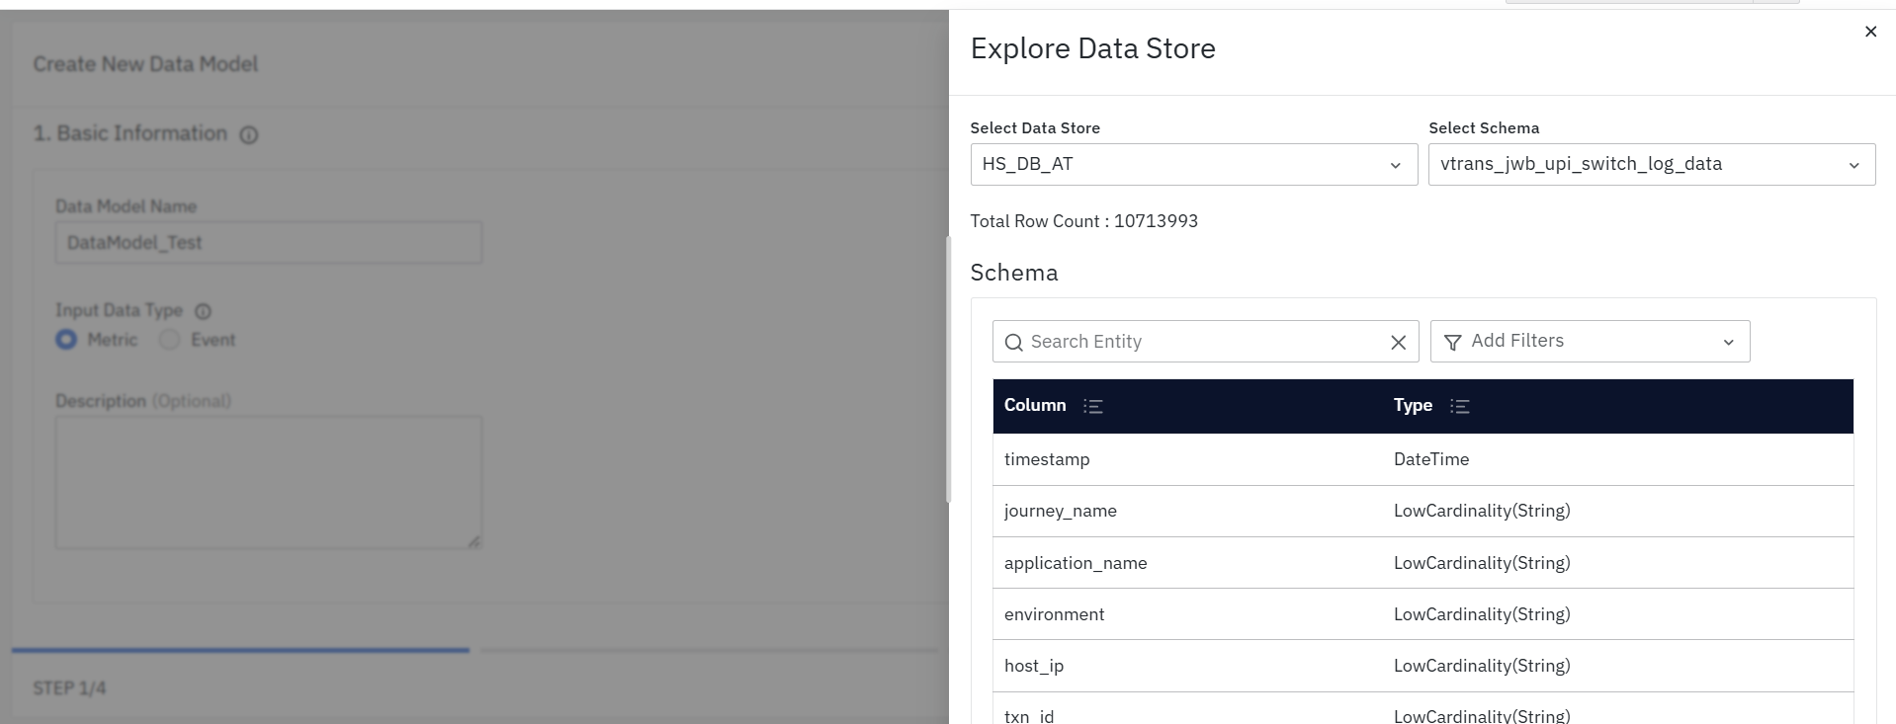Image resolution: width=1896 pixels, height=724 pixels.
Task: Click the Column sort list icon
Action: pos(1092,406)
